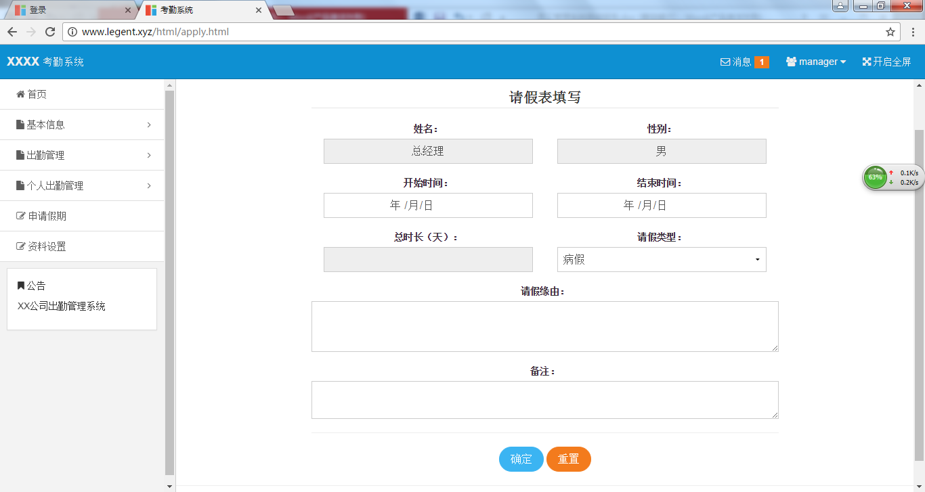Click the 公告 heading text

[x=37, y=286]
